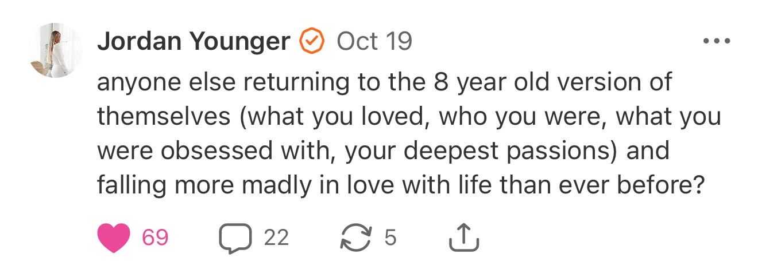The height and width of the screenshot is (269, 758).
Task: Click the 5 restacks count
Action: (390, 238)
